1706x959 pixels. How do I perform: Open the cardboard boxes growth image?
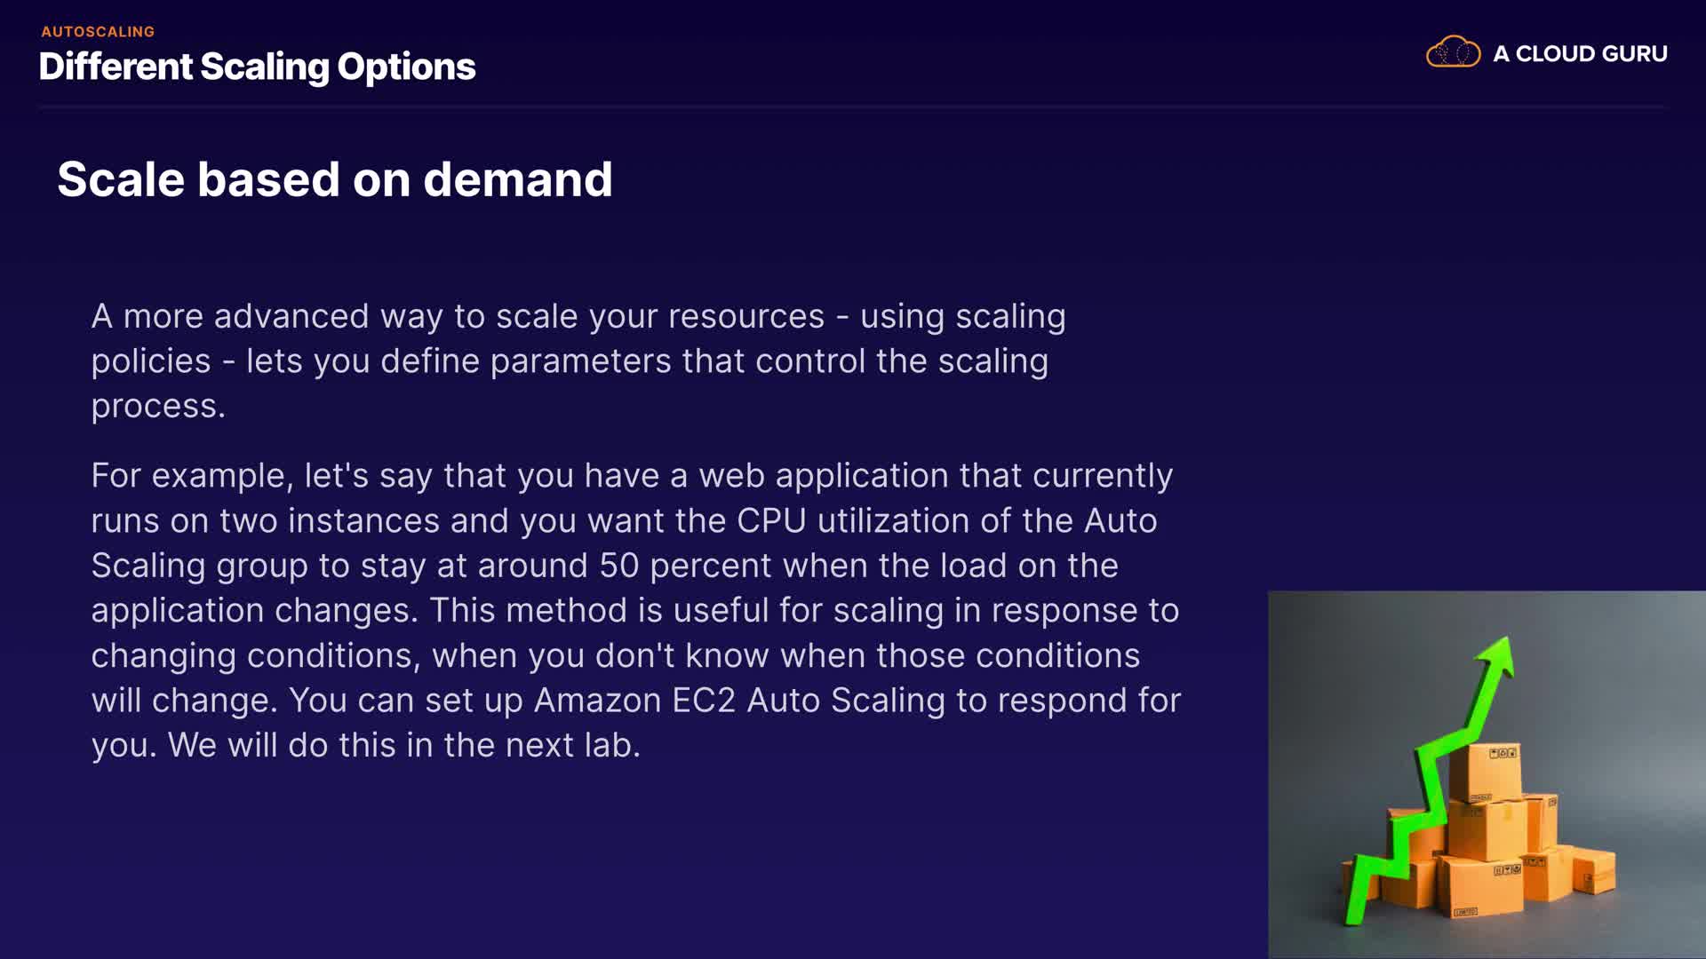[1486, 774]
